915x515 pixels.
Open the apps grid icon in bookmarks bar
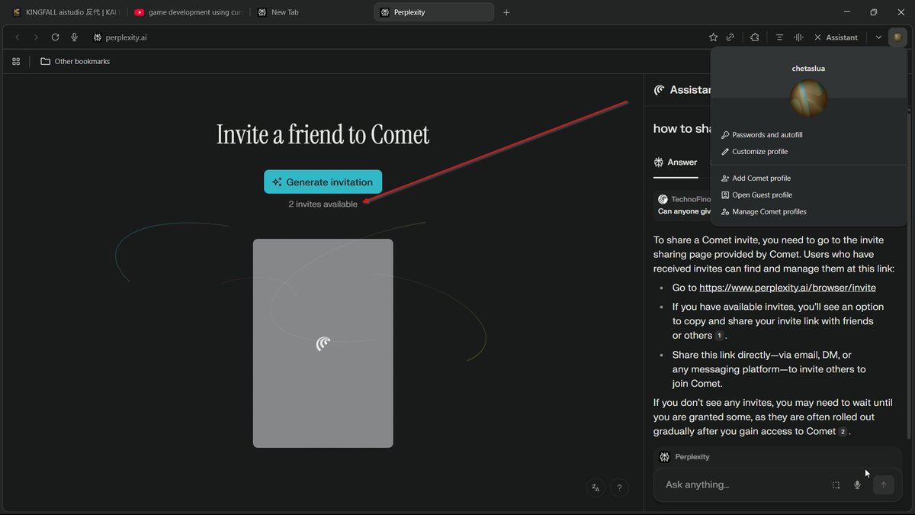coord(16,61)
